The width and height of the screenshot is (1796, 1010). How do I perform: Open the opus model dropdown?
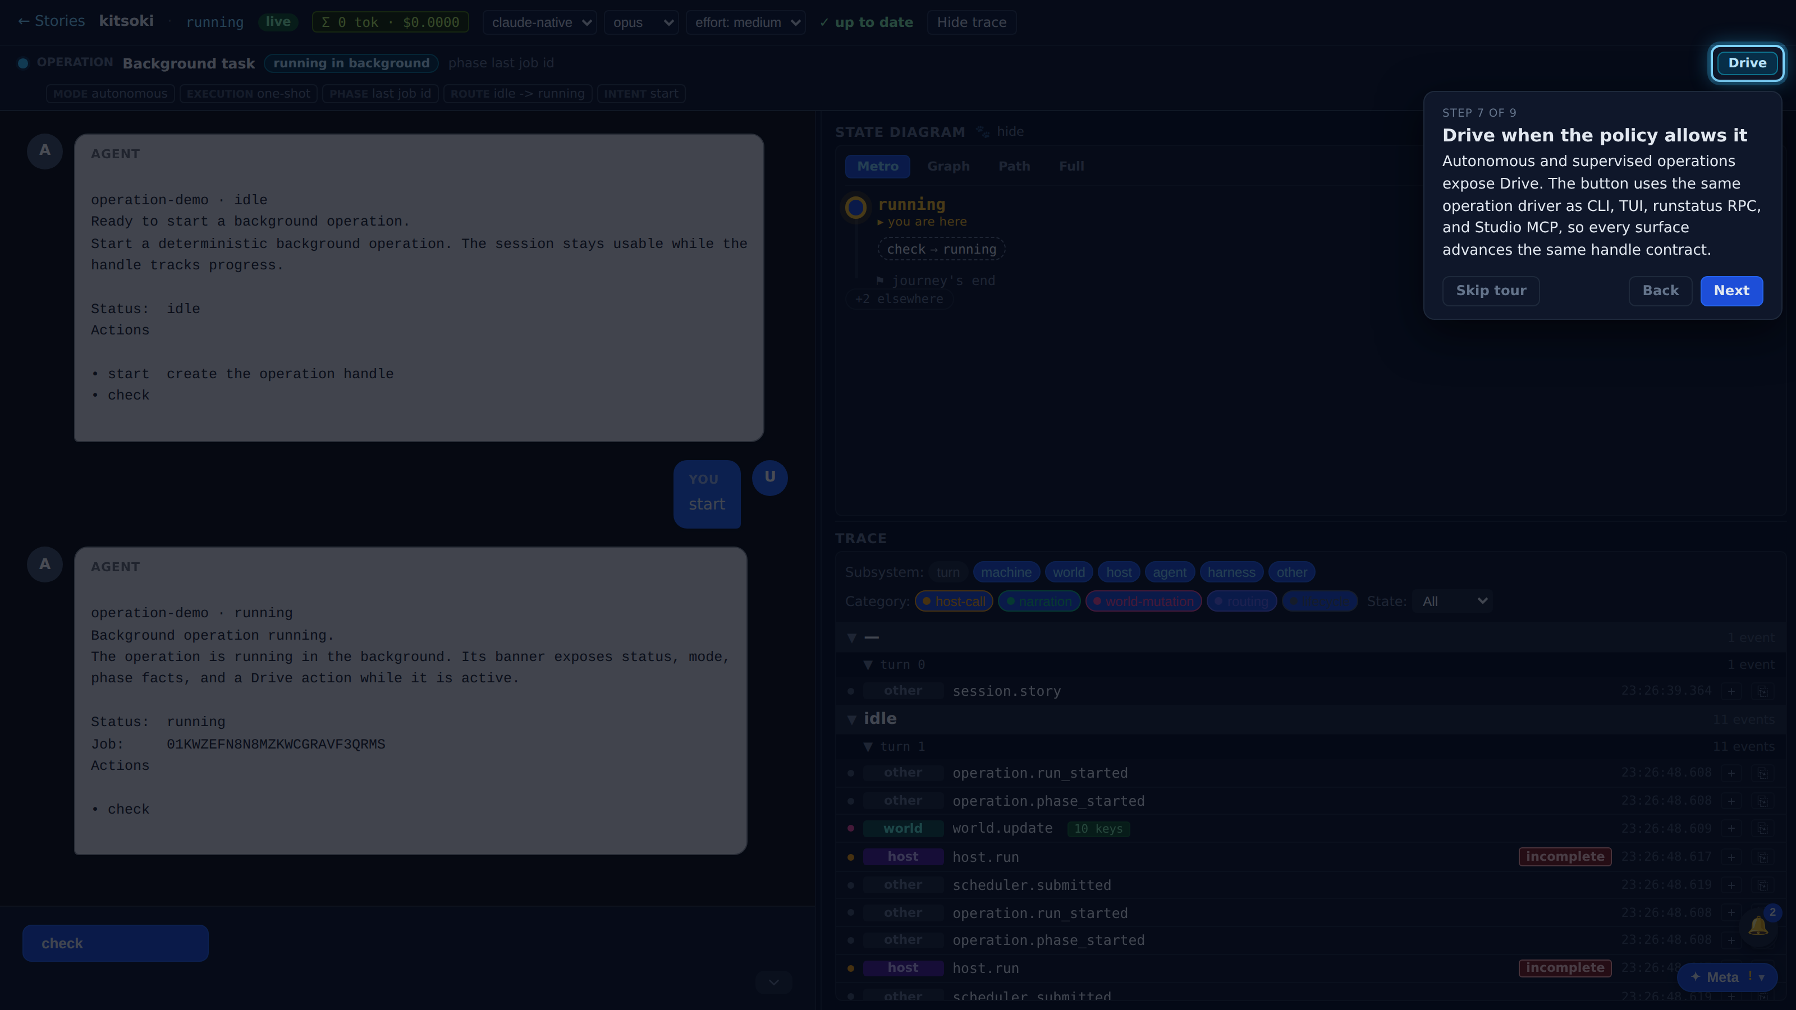642,22
